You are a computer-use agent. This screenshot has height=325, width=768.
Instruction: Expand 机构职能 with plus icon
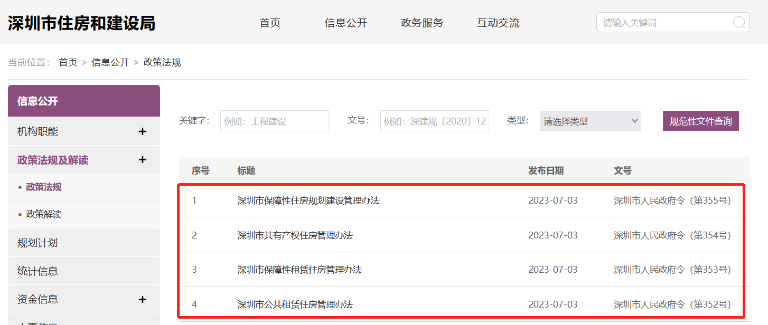[142, 131]
